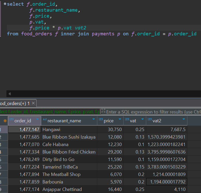Select order_id cell 1,478,249
Screen dimensions: 201x193
(24, 159)
